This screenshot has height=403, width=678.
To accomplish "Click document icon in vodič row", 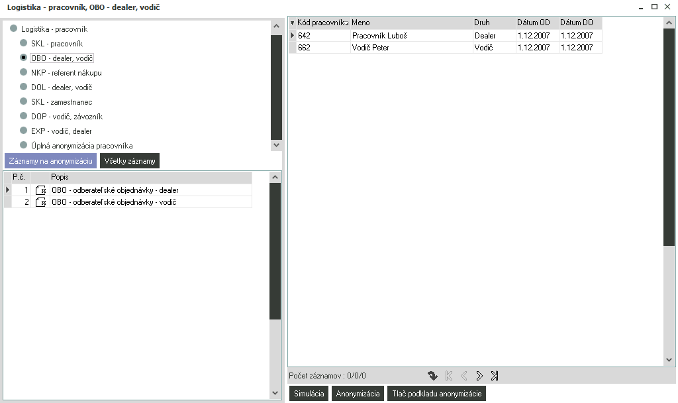I will pyautogui.click(x=40, y=202).
